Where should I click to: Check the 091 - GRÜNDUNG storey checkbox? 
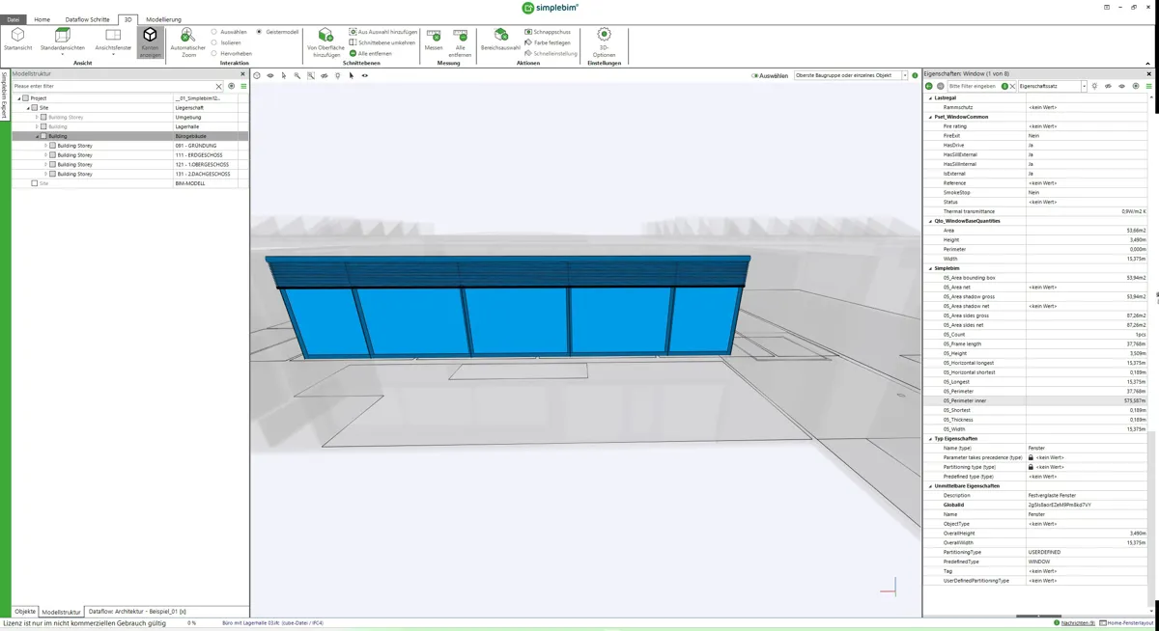coord(52,146)
